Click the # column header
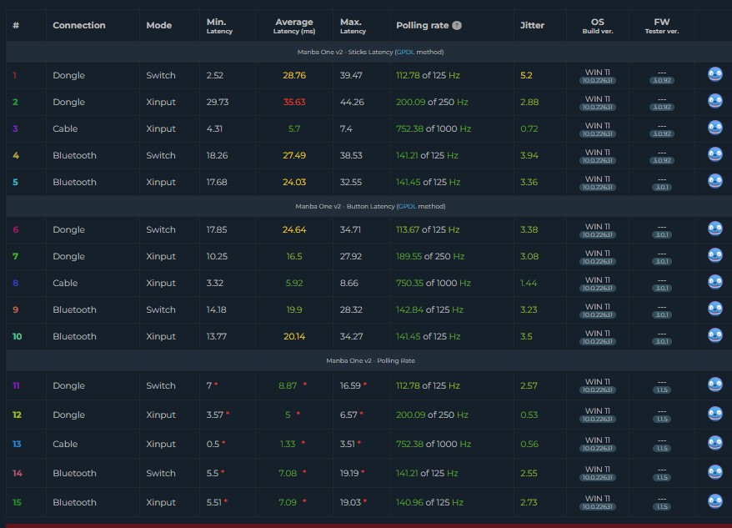732x528 pixels. click(16, 25)
